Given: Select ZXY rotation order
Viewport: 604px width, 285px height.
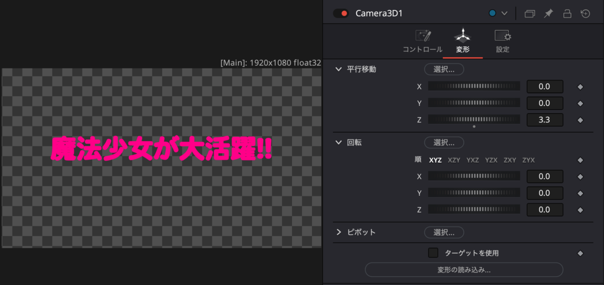Looking at the screenshot, I should pyautogui.click(x=510, y=160).
